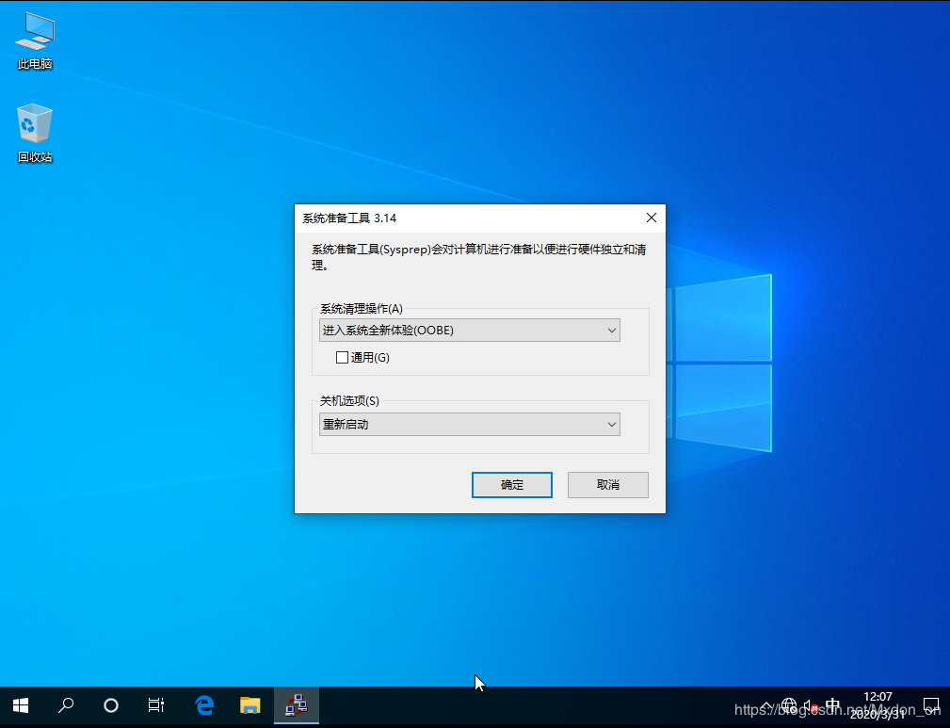Open the 此电脑 desktop icon

(x=35, y=41)
